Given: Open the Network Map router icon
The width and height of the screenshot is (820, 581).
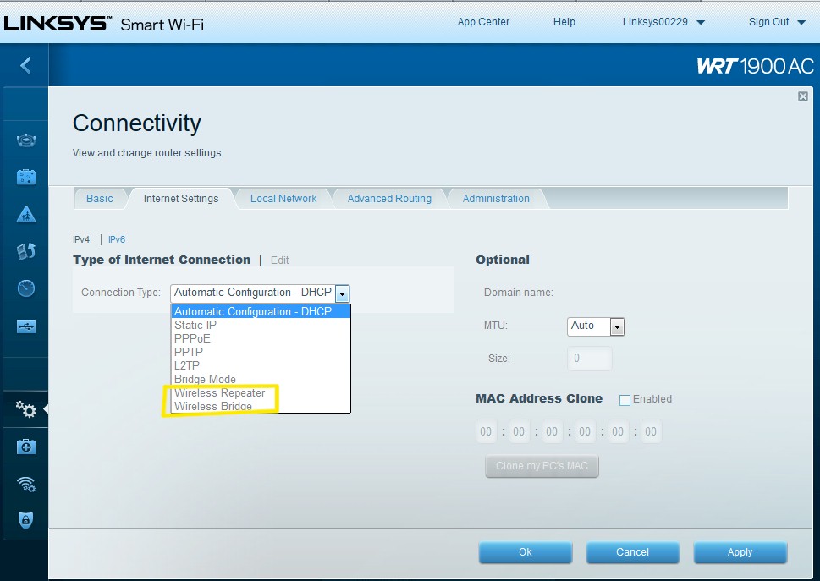Looking at the screenshot, I should point(25,140).
